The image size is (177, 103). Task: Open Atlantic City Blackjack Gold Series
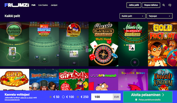point(133,44)
